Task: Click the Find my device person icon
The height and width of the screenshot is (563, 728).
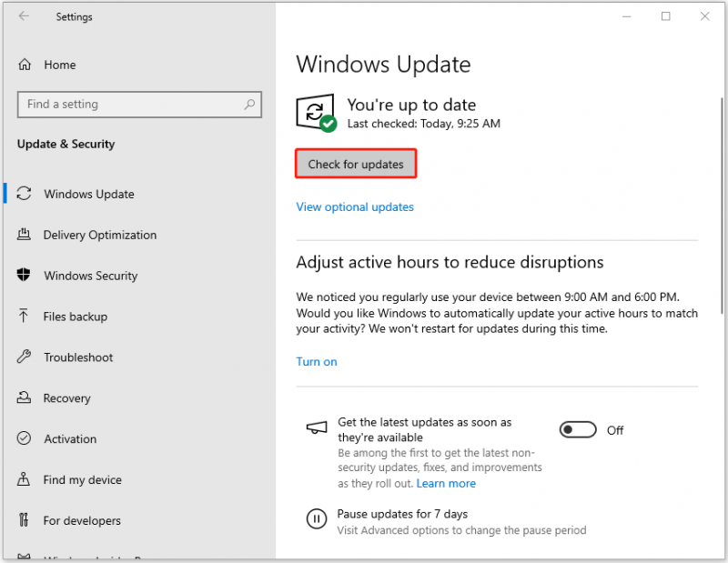Action: tap(24, 479)
